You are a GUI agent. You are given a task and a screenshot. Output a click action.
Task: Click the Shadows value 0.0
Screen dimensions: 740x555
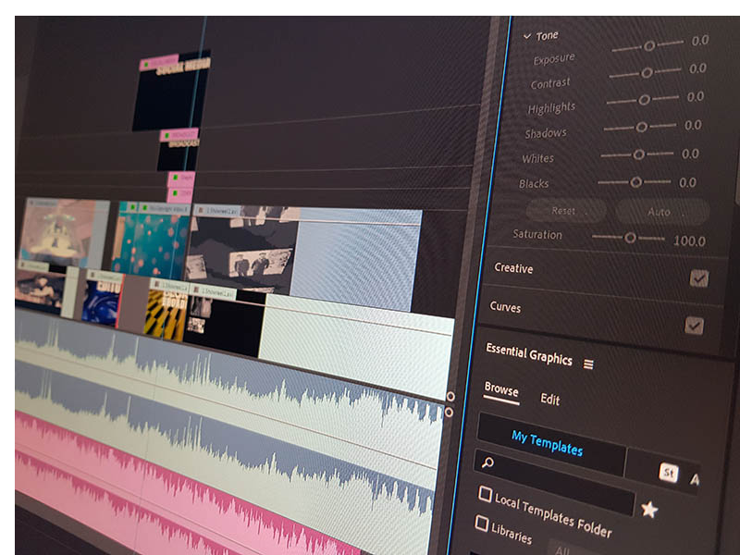693,126
